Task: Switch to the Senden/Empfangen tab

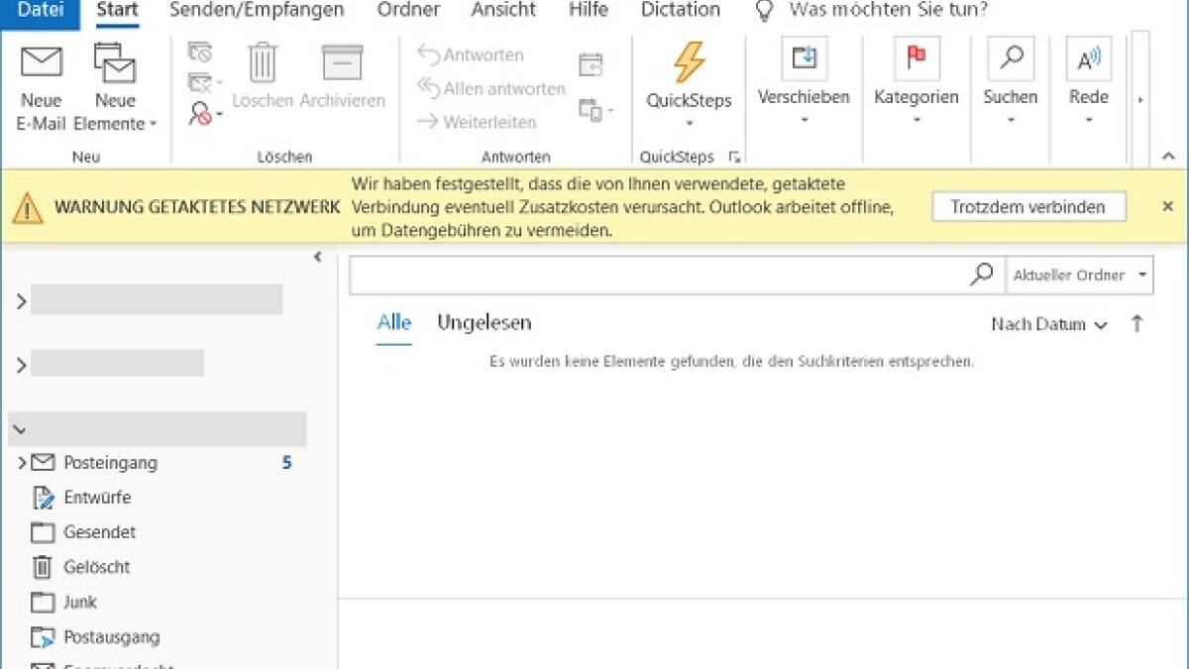Action: [x=257, y=11]
